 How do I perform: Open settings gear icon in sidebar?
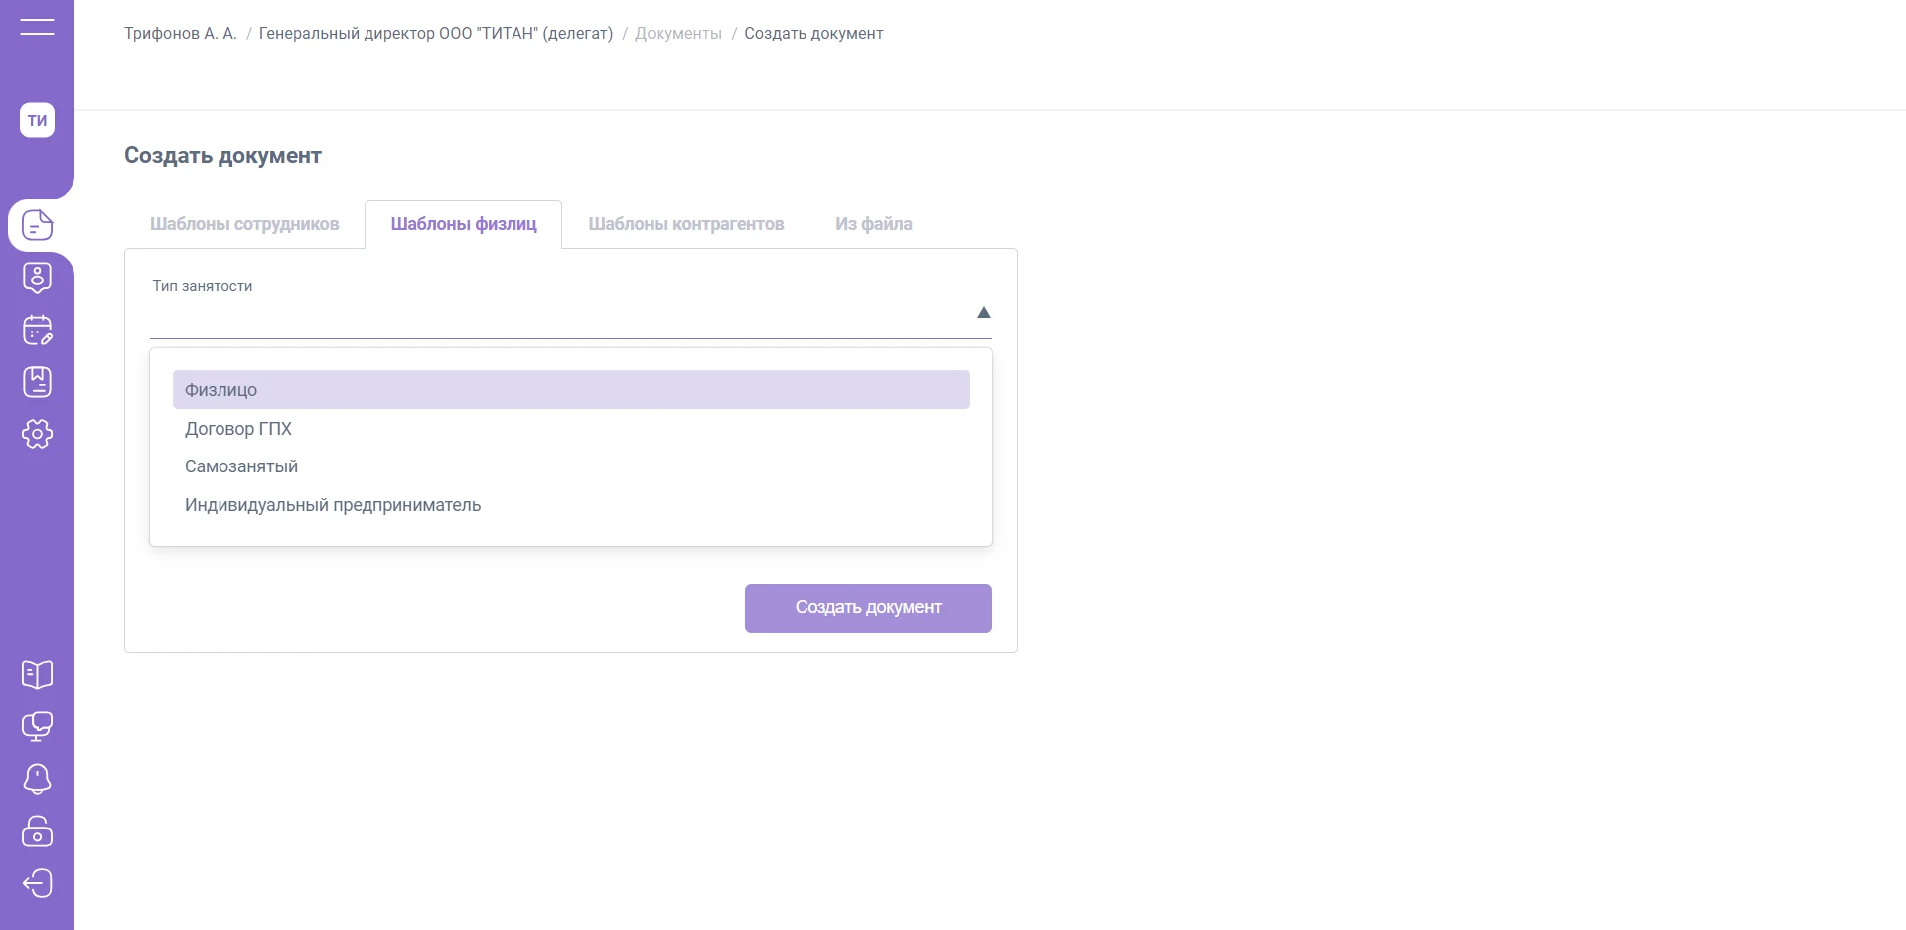37,434
